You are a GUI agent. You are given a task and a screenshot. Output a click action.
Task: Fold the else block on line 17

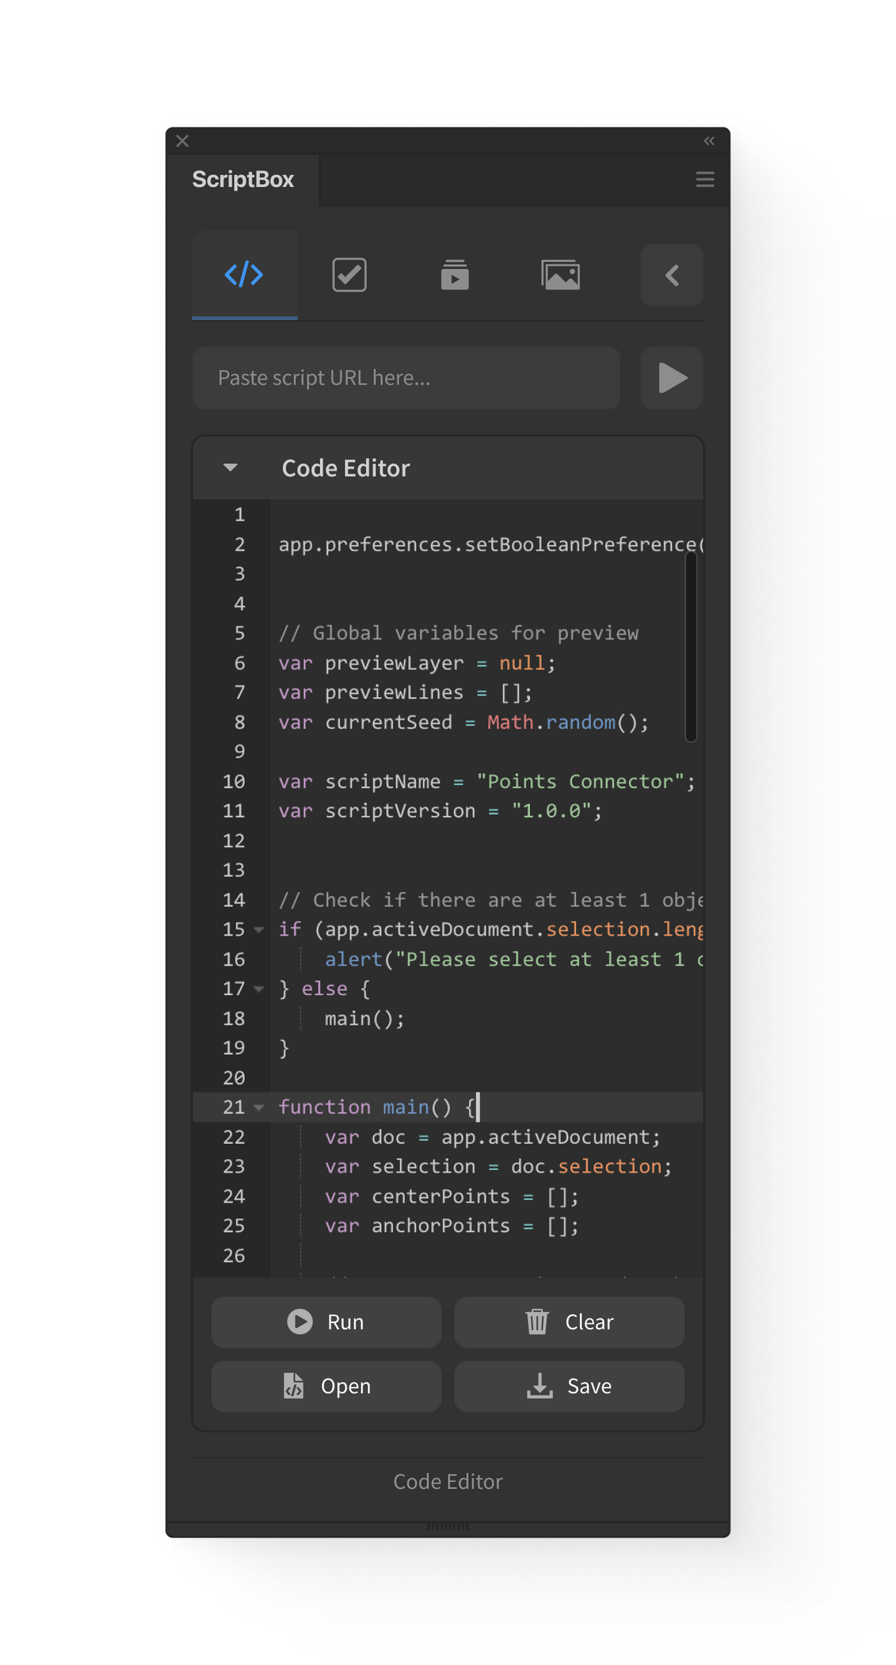pyautogui.click(x=259, y=989)
